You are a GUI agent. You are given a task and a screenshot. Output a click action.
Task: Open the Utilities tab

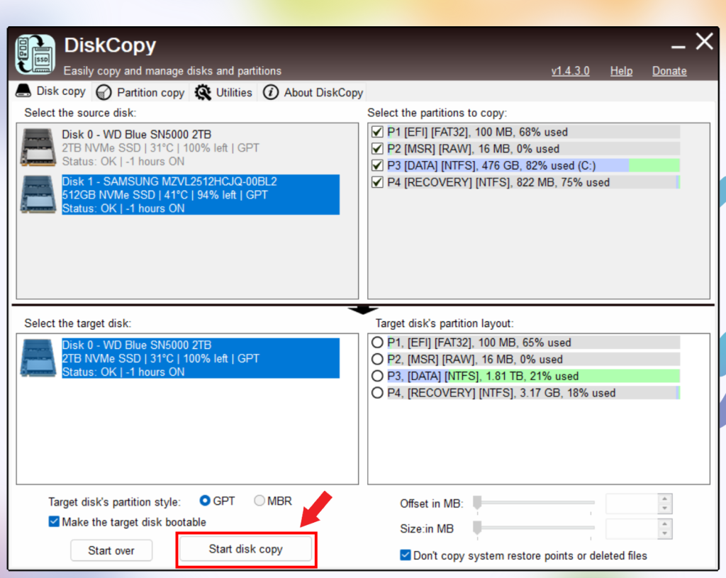pyautogui.click(x=223, y=93)
